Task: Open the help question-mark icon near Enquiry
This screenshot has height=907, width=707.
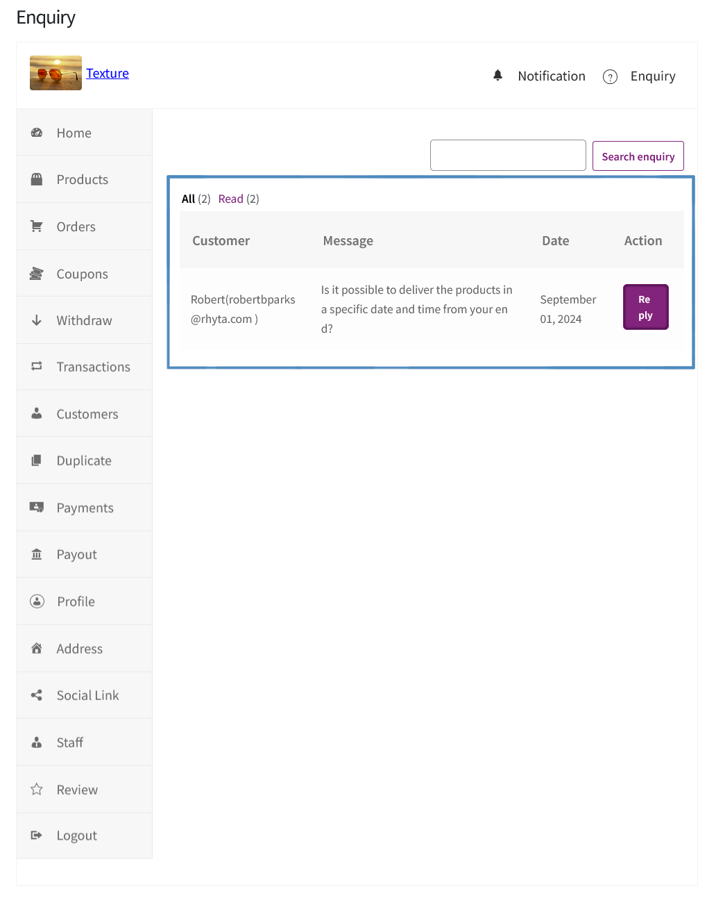Action: point(610,76)
